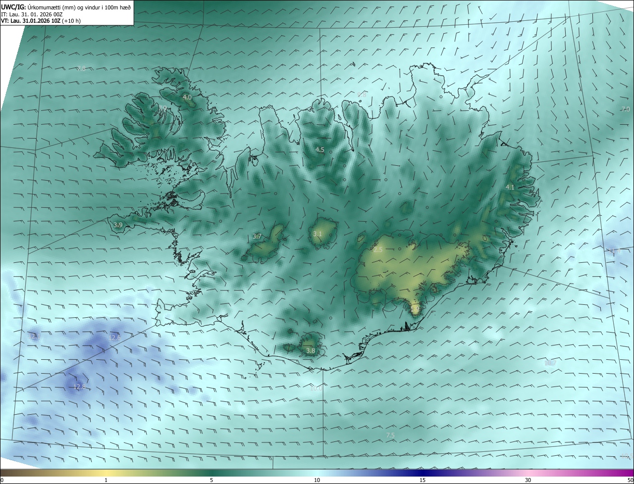Screen dimensions: 634x484
Task: Click the 7.9 value label on the map
Action: (x=162, y=108)
